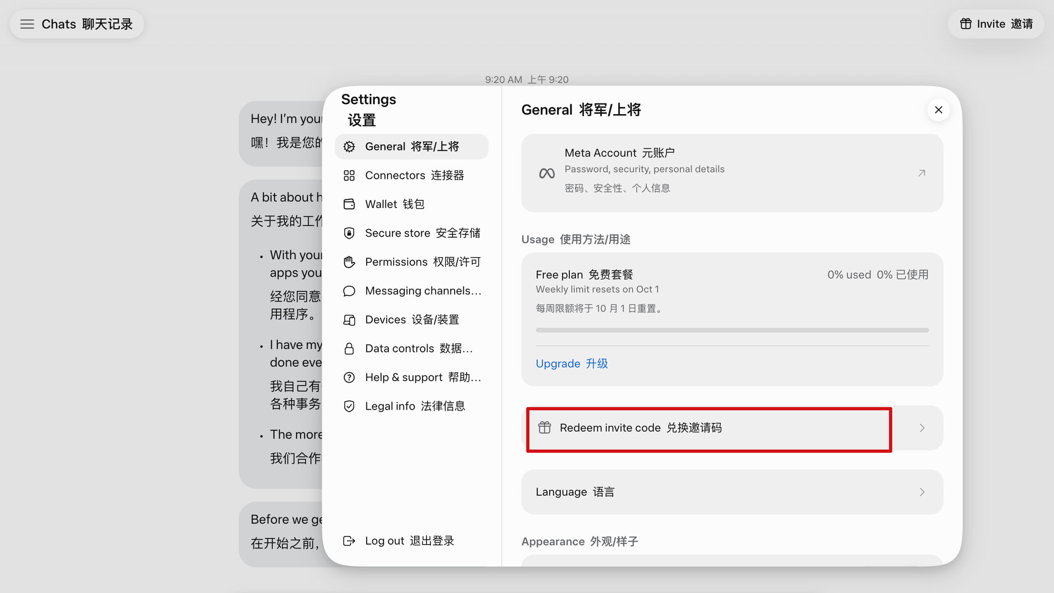Close the Settings dialog
This screenshot has height=593, width=1054.
pos(939,110)
